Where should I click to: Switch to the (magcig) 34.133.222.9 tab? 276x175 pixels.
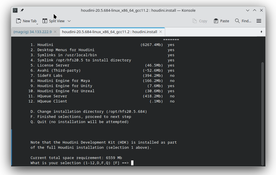[33, 32]
